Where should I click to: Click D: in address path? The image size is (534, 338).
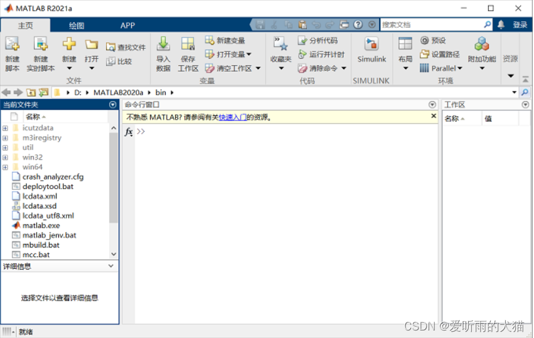(78, 93)
